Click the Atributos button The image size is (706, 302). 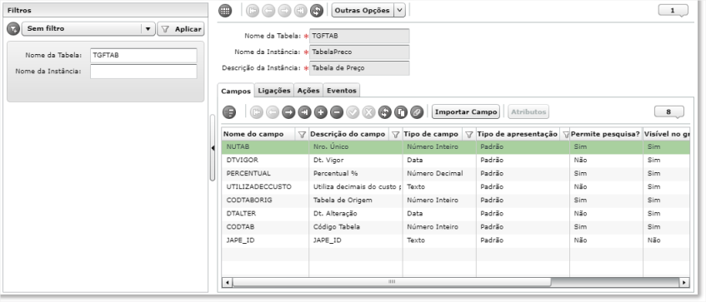pyautogui.click(x=528, y=111)
